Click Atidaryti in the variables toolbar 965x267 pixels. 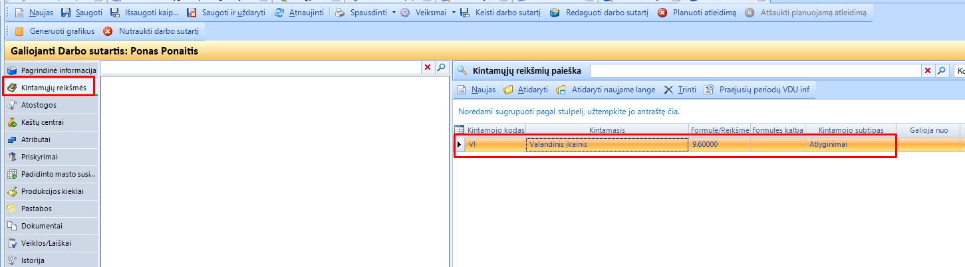pos(526,90)
